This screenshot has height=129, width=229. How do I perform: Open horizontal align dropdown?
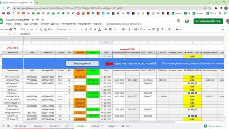point(124,29)
